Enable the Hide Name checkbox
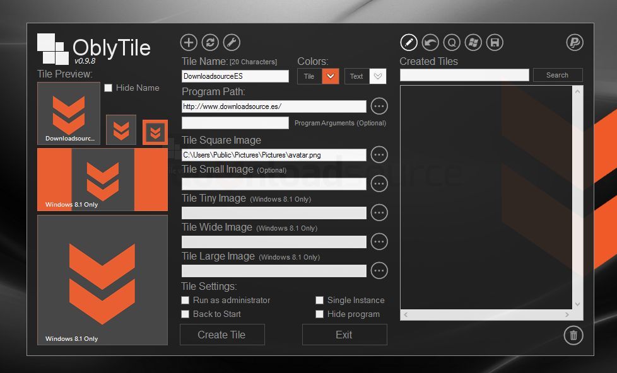 click(x=109, y=88)
